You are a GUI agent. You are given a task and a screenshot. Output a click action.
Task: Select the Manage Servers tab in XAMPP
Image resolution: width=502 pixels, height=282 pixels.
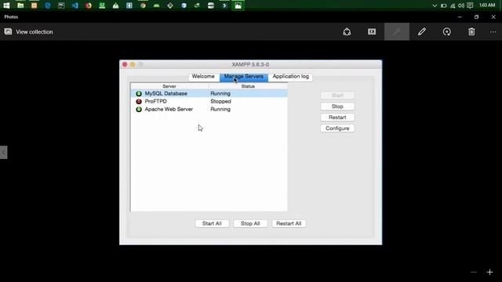(244, 77)
